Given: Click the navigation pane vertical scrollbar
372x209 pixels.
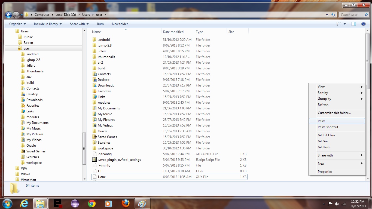Looking at the screenshot, I should coord(84,148).
